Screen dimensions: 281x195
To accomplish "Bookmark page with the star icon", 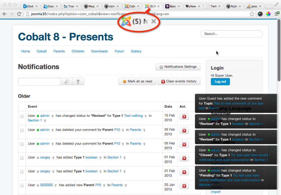I will (252, 14).
